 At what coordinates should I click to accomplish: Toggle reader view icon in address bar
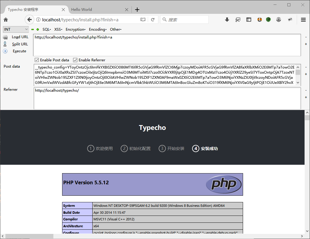click(143, 20)
